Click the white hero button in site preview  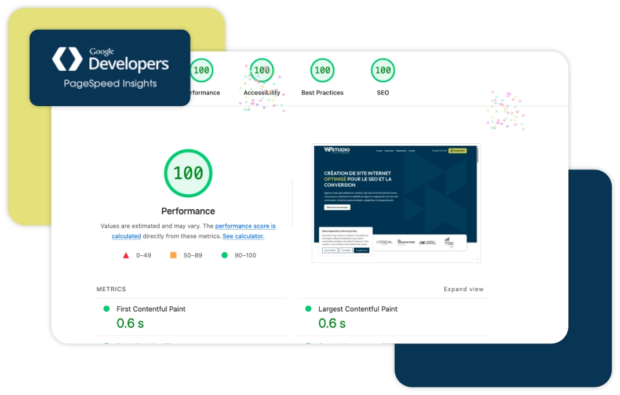[337, 207]
